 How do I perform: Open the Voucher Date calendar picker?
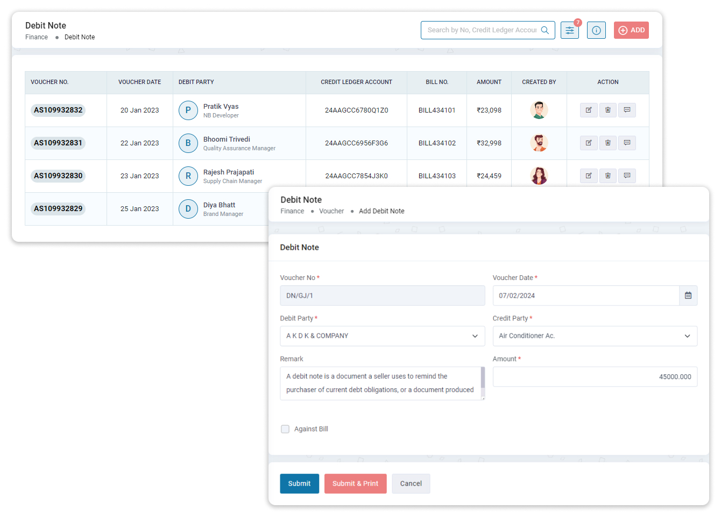coord(688,296)
